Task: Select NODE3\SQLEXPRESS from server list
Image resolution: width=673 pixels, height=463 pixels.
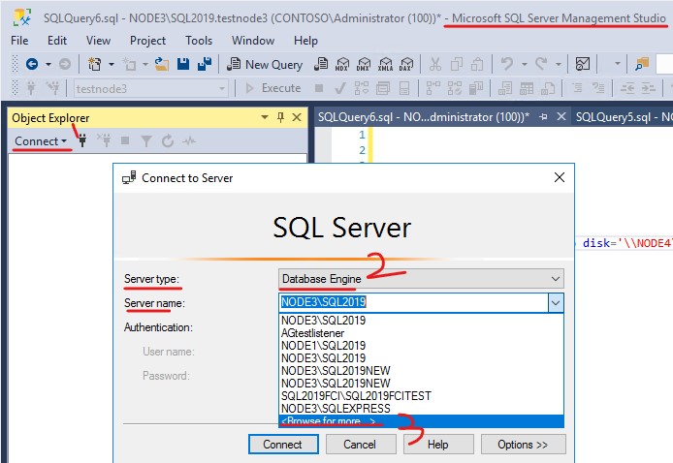Action: coord(421,408)
